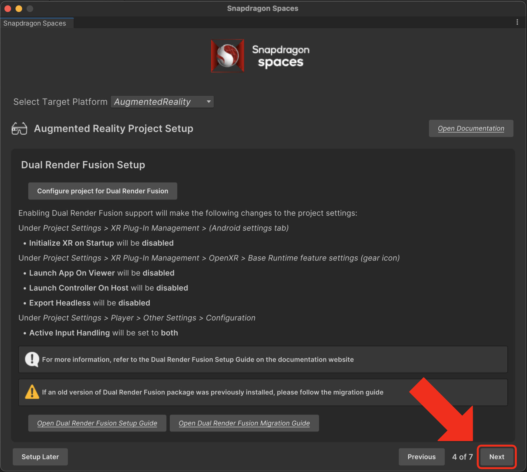Configure project for Dual Render Fusion

[103, 191]
